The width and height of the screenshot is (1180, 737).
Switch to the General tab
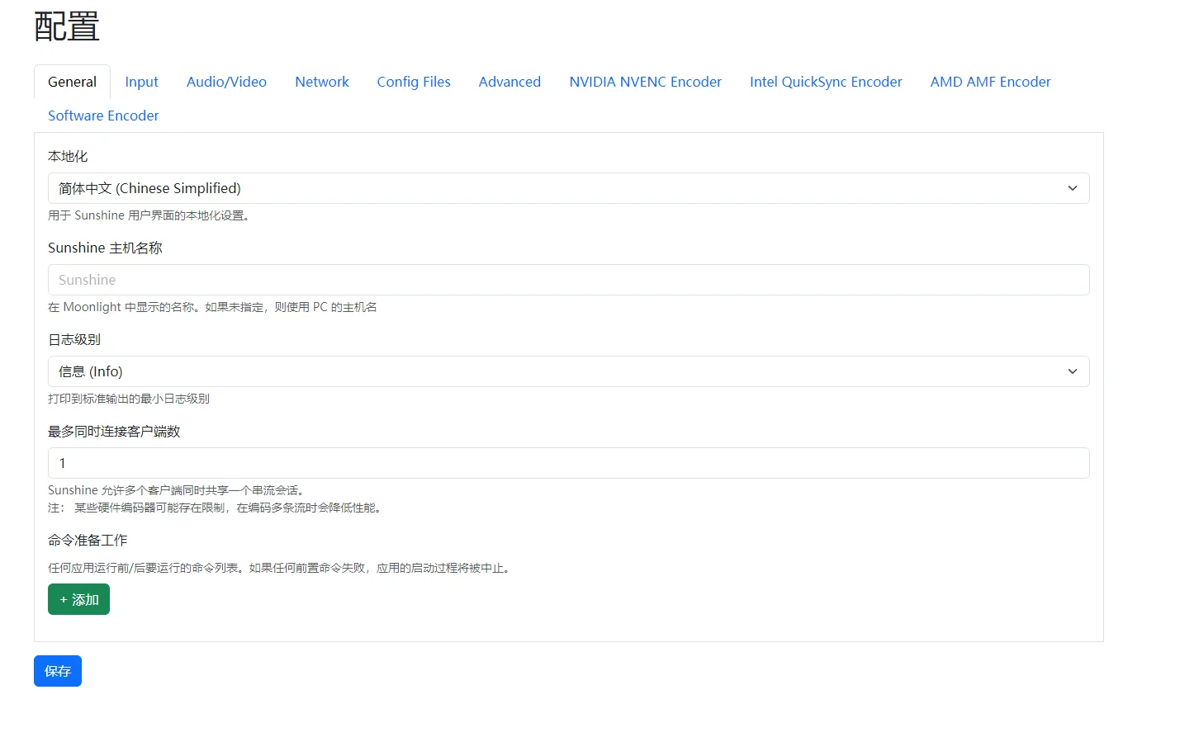(x=72, y=82)
